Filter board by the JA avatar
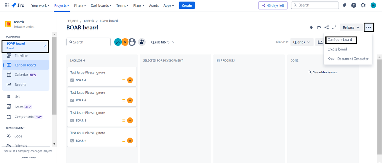The width and height of the screenshot is (382, 163). pos(118,42)
